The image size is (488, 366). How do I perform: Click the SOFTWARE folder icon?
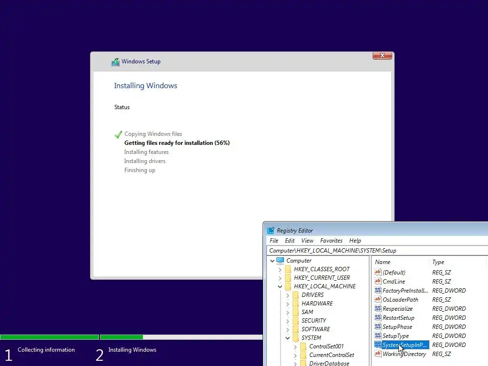(295, 329)
